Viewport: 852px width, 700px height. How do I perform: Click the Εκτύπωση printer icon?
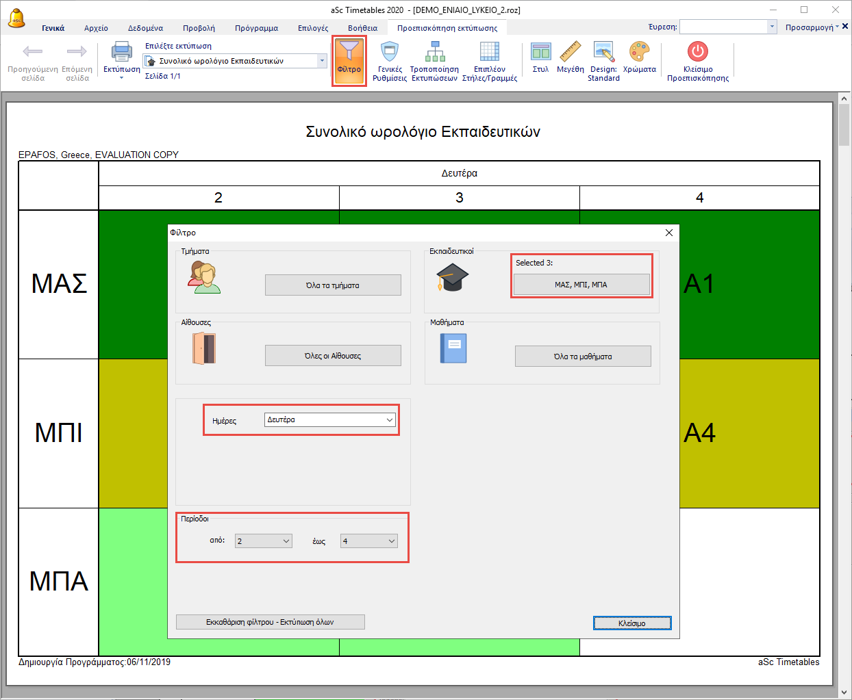click(121, 53)
